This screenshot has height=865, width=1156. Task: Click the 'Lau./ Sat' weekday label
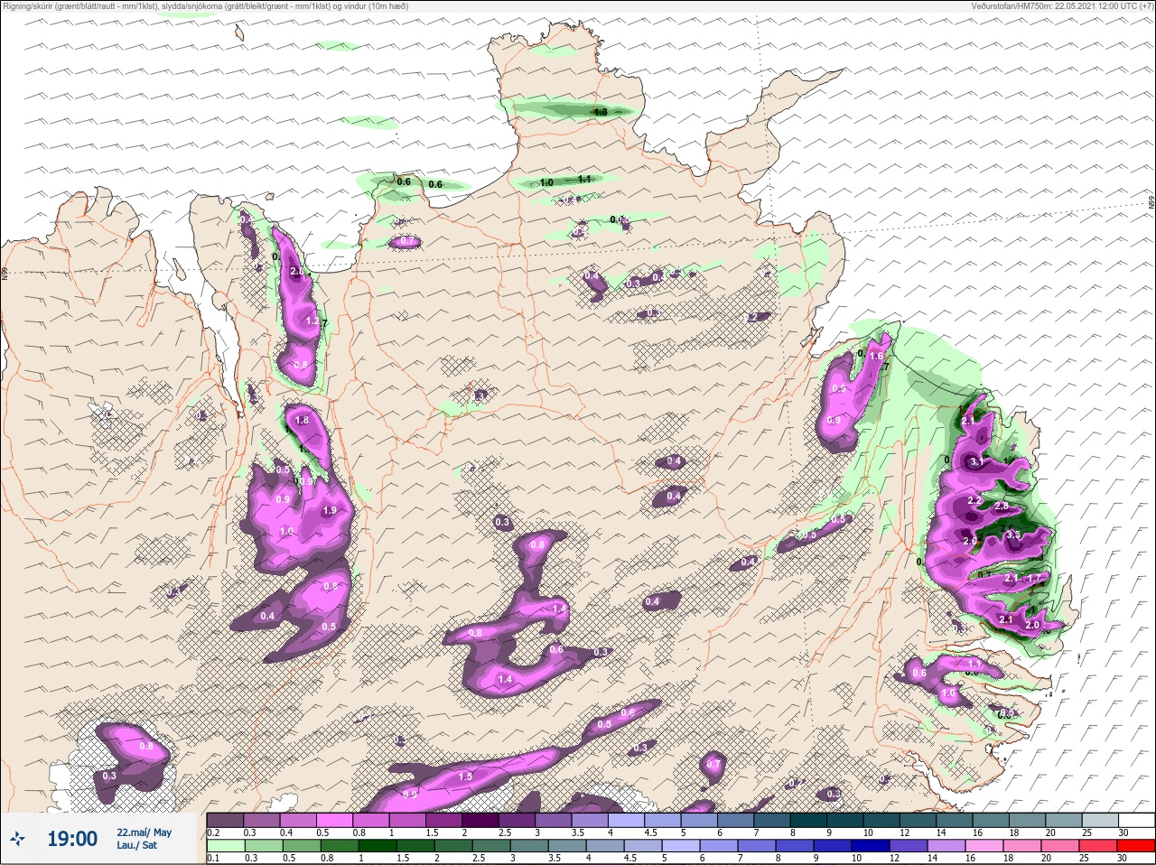pos(137,846)
